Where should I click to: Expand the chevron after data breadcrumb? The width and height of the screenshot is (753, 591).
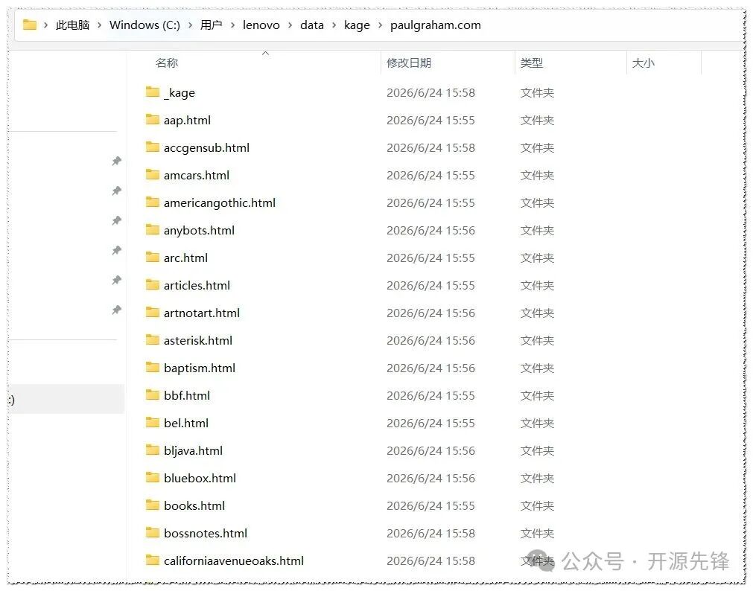pyautogui.click(x=334, y=25)
